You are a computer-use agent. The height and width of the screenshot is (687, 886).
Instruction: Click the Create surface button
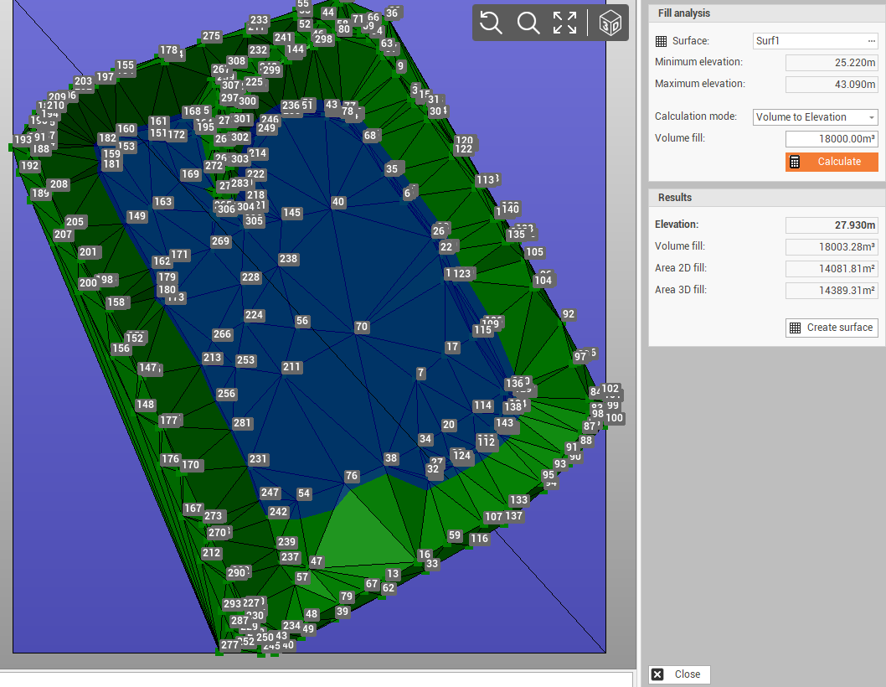[831, 328]
